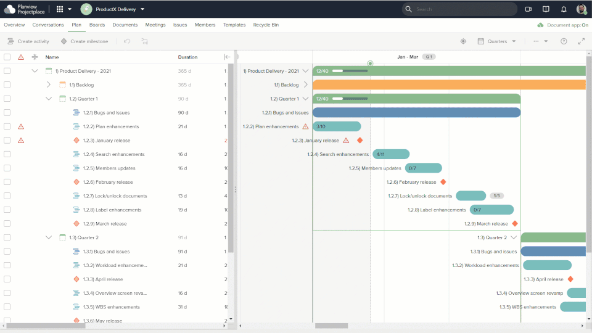Check the February release row checkbox

7,182
